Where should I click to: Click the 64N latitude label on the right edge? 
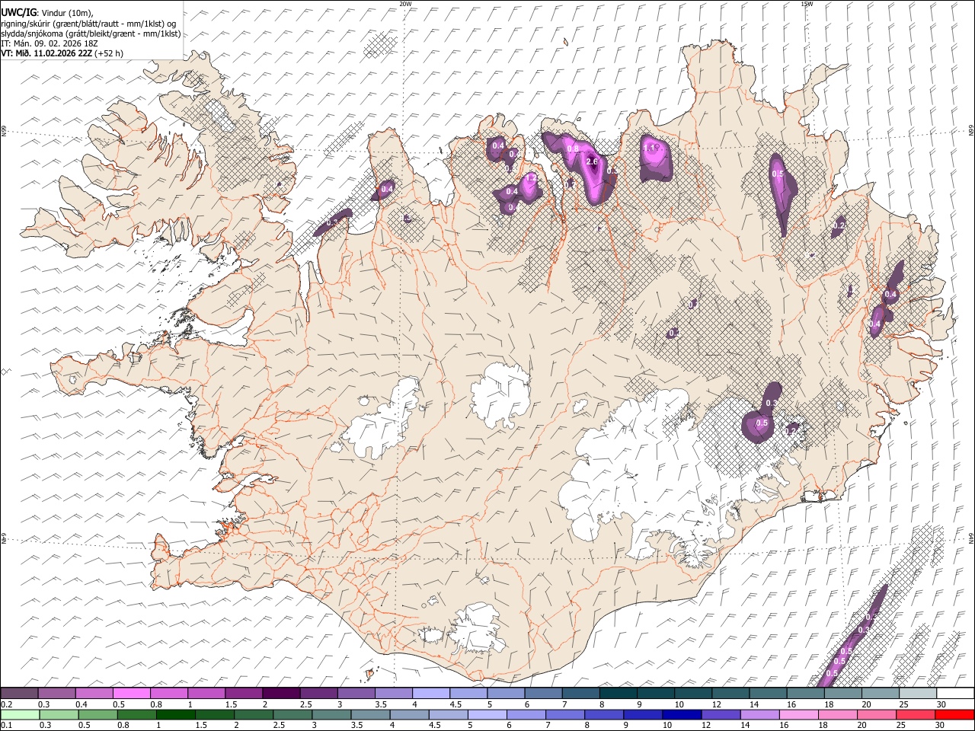pos(971,538)
